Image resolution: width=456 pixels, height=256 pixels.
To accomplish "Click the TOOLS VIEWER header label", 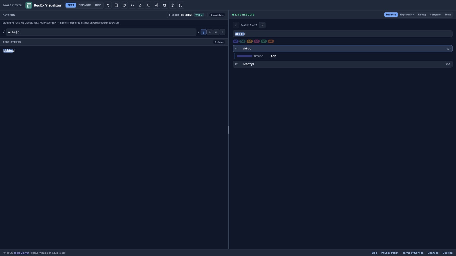I will [x=12, y=5].
